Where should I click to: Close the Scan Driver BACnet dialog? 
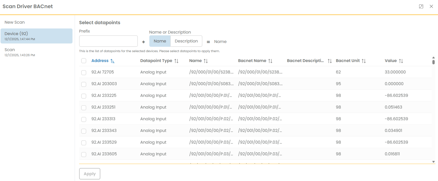tap(431, 6)
